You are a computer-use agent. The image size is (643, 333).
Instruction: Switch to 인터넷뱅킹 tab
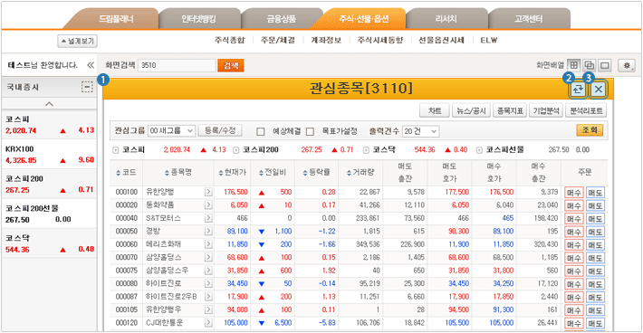(x=199, y=19)
